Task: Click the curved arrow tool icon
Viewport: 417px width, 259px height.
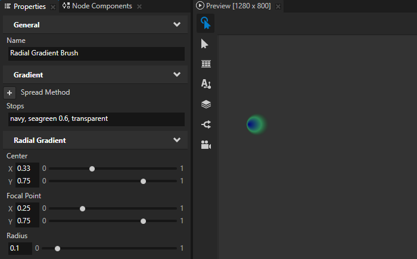Action: [206, 124]
